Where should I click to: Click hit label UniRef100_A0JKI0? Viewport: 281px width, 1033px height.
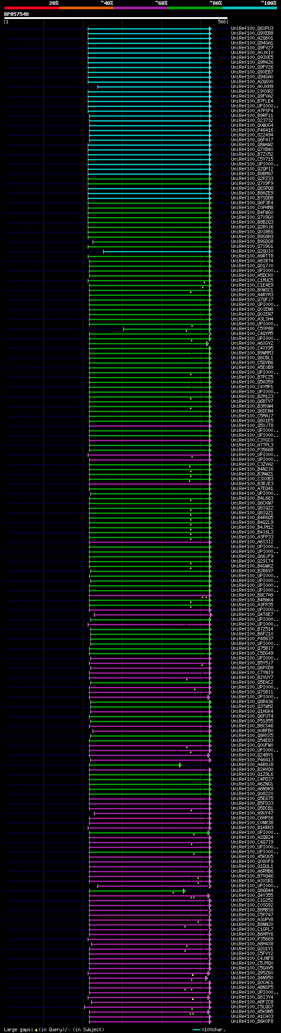point(252,52)
